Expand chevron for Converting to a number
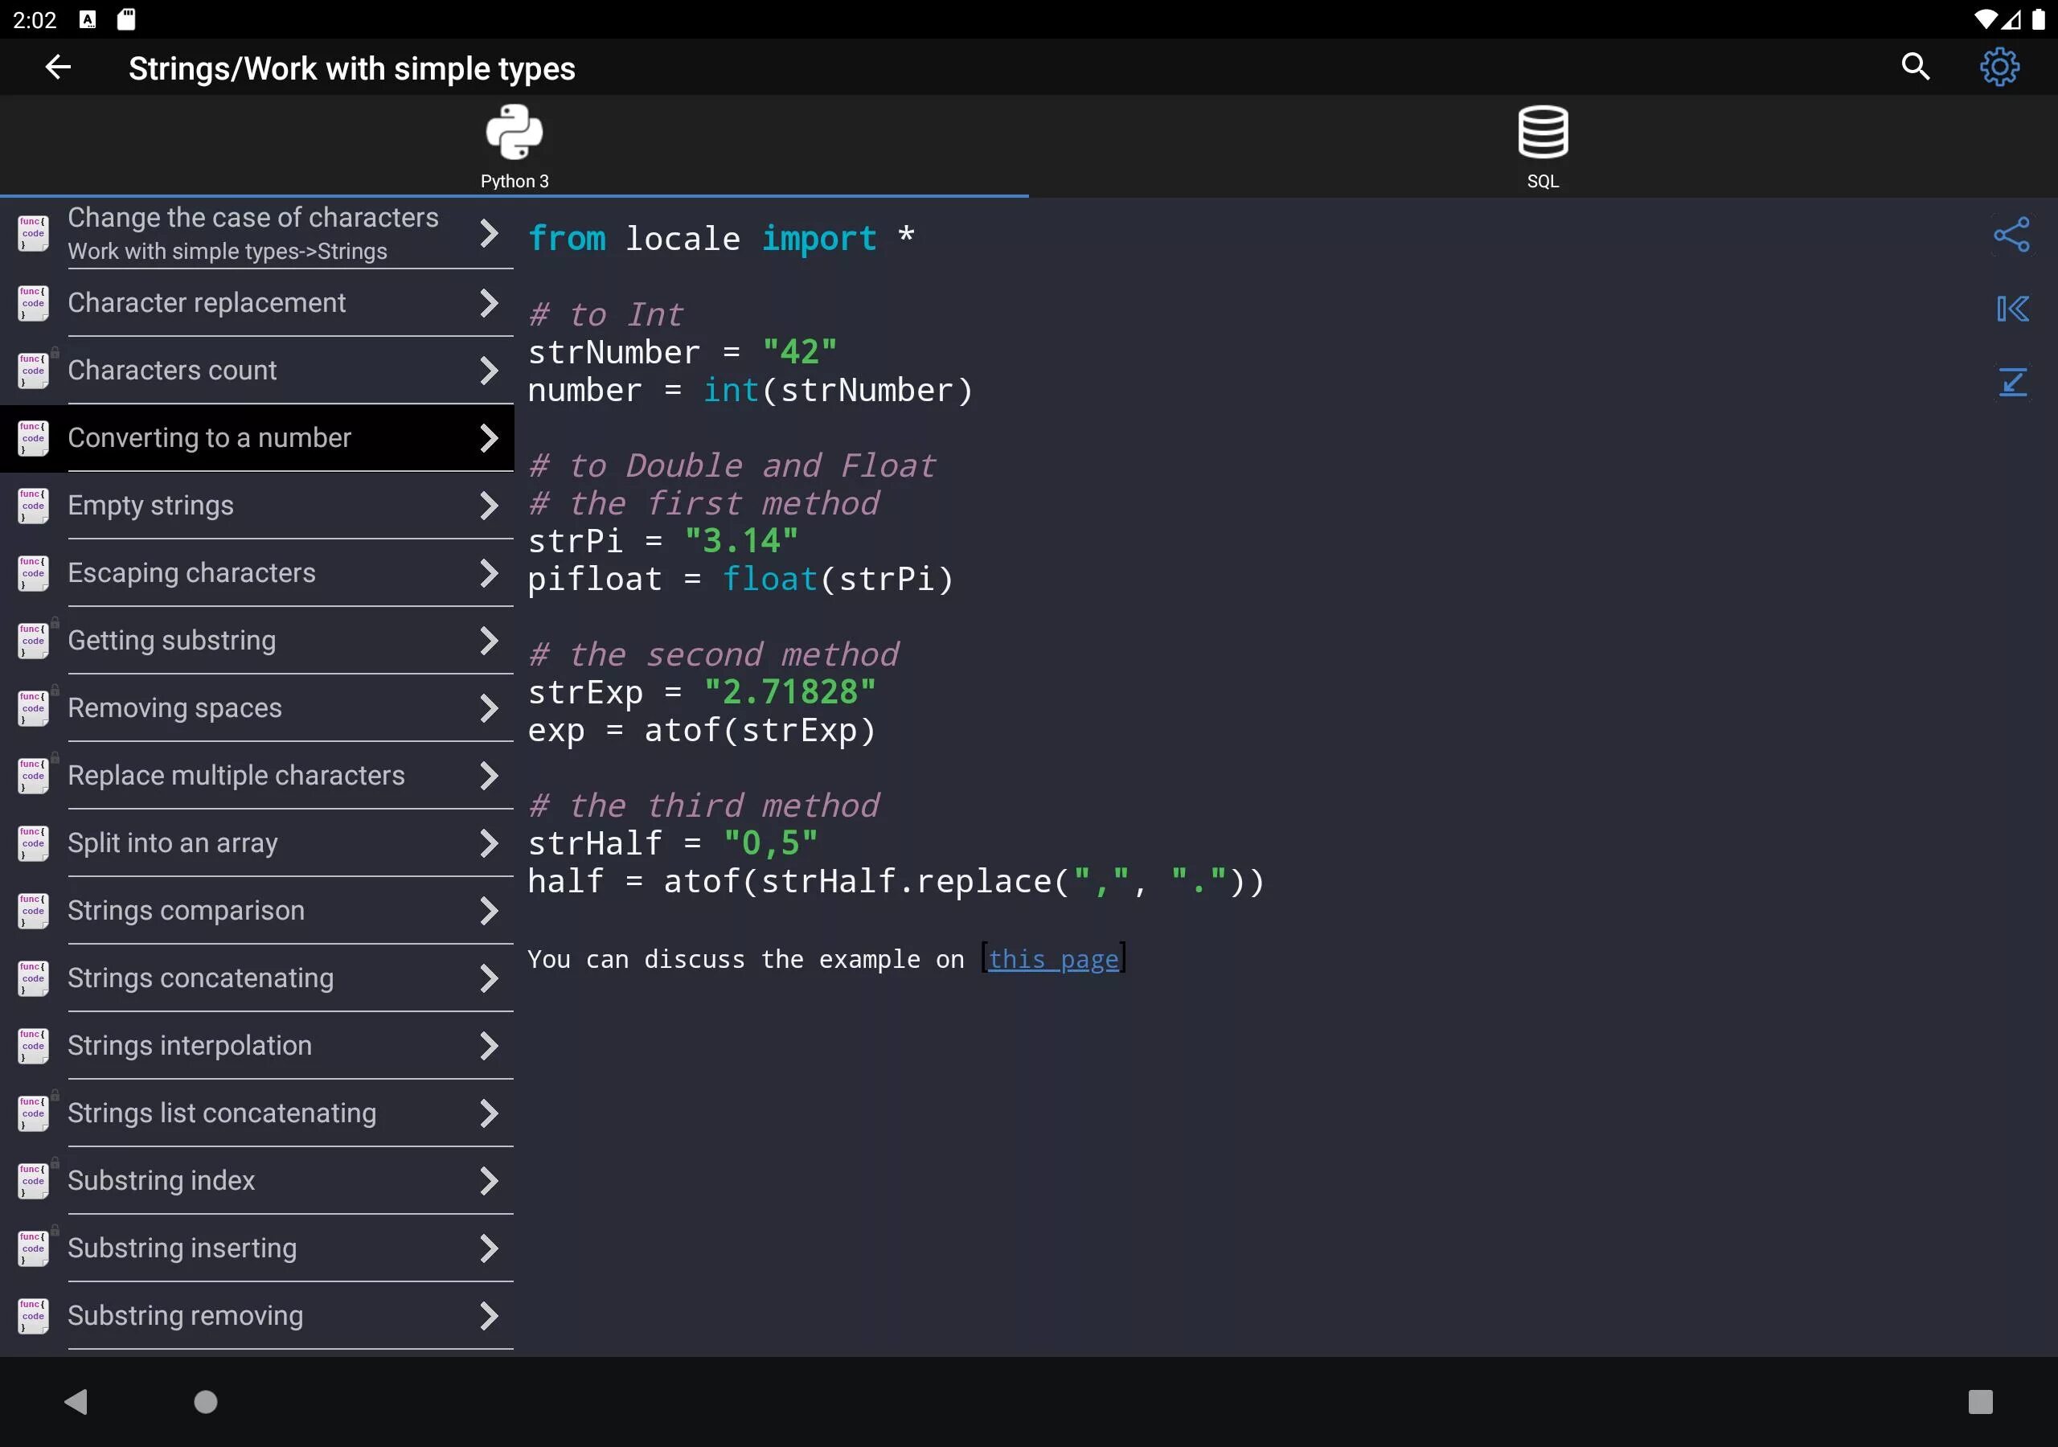 489,438
